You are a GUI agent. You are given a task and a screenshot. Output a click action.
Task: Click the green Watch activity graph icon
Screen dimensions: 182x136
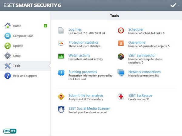(x=61, y=56)
